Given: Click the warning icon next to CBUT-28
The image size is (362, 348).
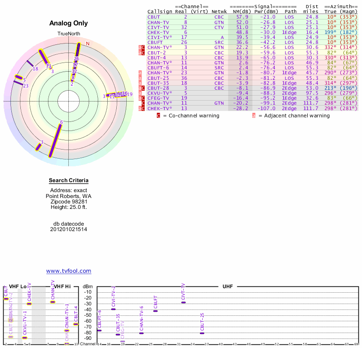Looking at the screenshot, I should pos(143,88).
